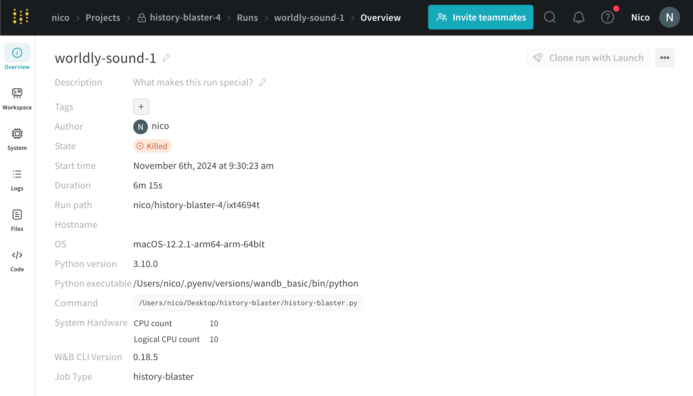This screenshot has height=396, width=693.
Task: Open the Workspace sidebar tab
Action: (17, 99)
